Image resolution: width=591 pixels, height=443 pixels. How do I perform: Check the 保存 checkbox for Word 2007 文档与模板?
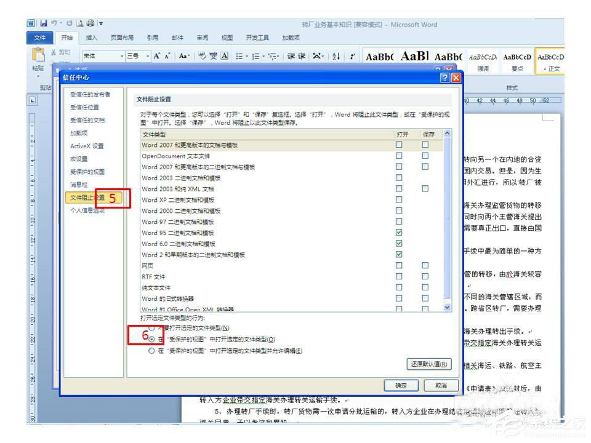click(425, 144)
